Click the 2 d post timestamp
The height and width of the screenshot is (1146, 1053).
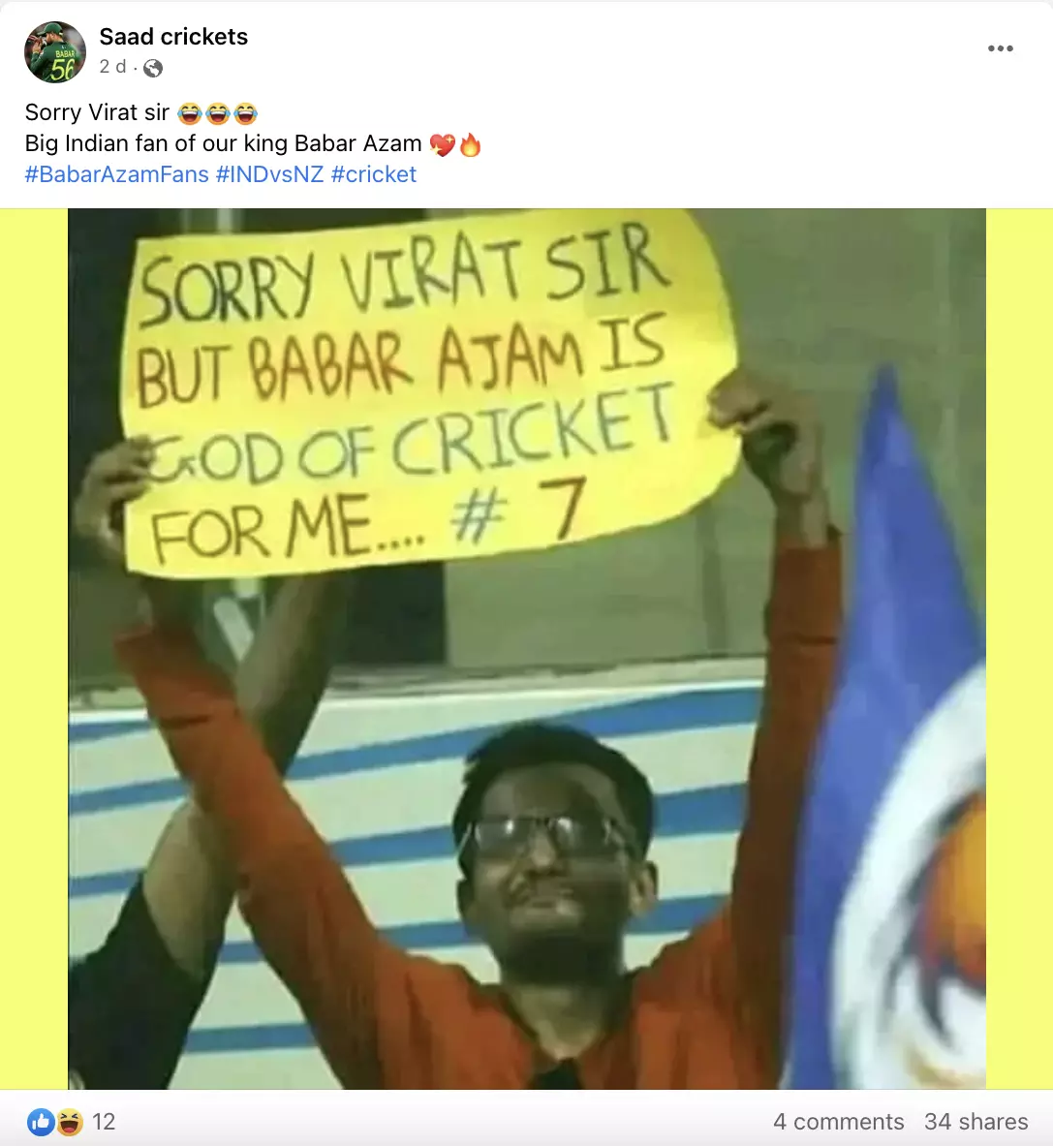[112, 67]
